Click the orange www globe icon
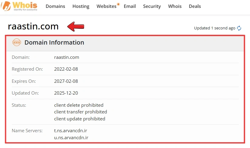 [17, 42]
